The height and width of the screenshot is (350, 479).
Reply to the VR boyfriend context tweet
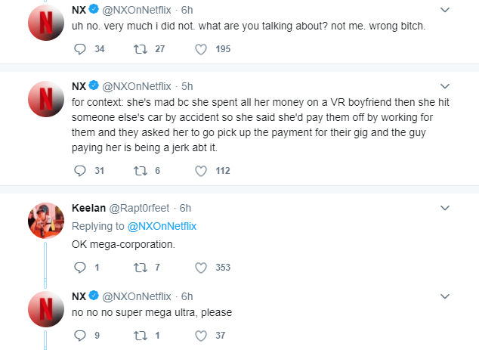[x=82, y=171]
